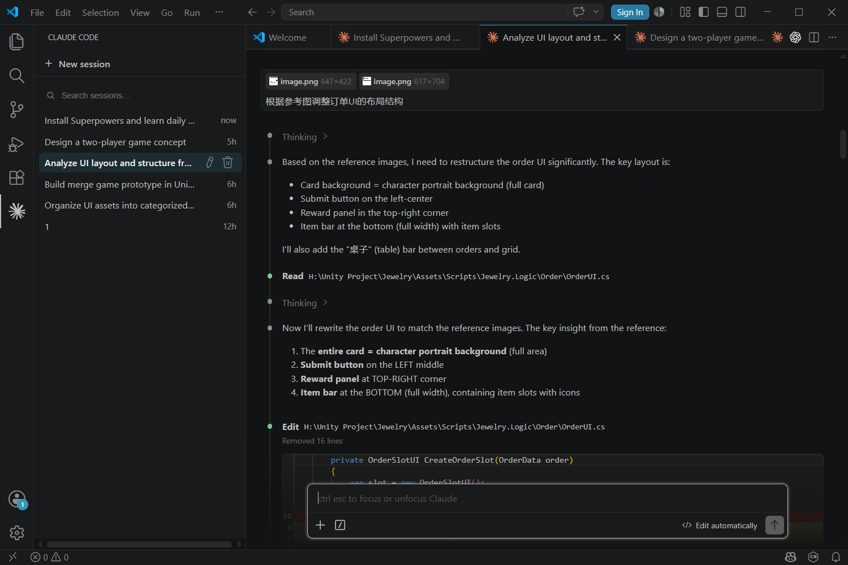Open new Claude Code tab from editor toolbar
Image resolution: width=848 pixels, height=565 pixels.
(777, 37)
